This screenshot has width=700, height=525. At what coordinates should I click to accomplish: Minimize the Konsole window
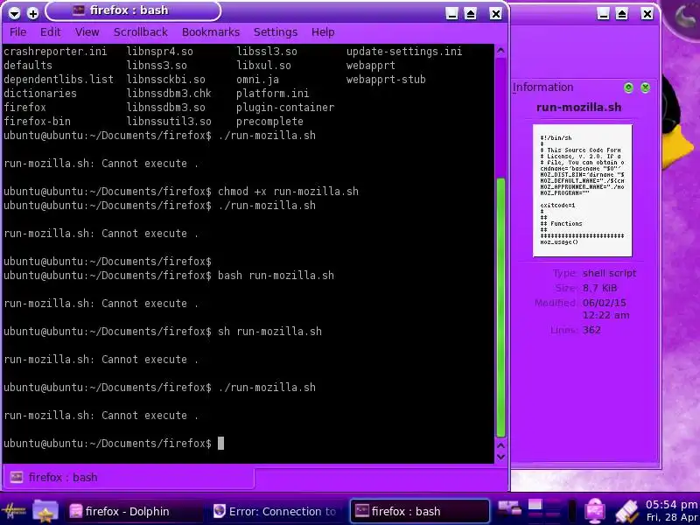(x=451, y=13)
